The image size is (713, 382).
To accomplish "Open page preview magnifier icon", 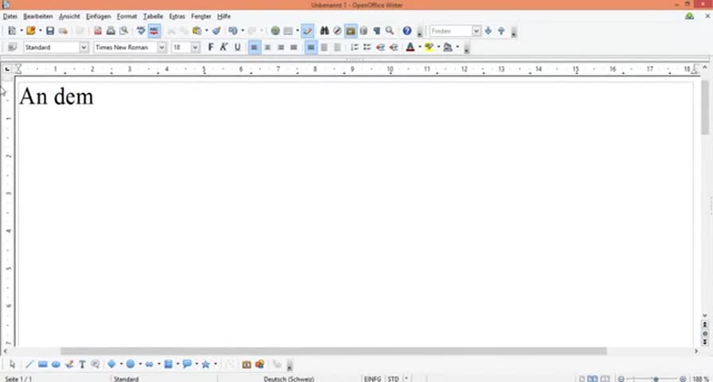I will pos(123,31).
